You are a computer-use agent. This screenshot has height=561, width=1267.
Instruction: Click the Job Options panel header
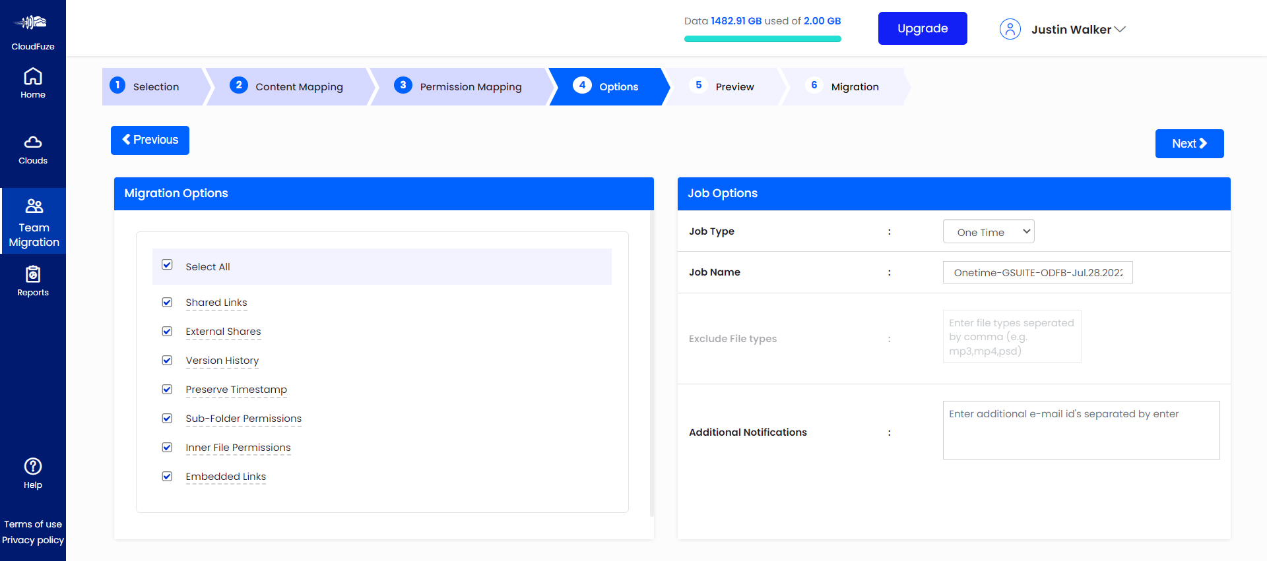[954, 194]
